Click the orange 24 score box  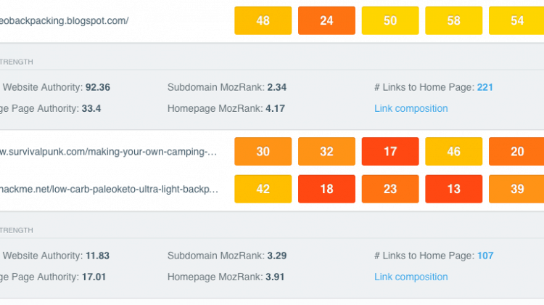(326, 20)
